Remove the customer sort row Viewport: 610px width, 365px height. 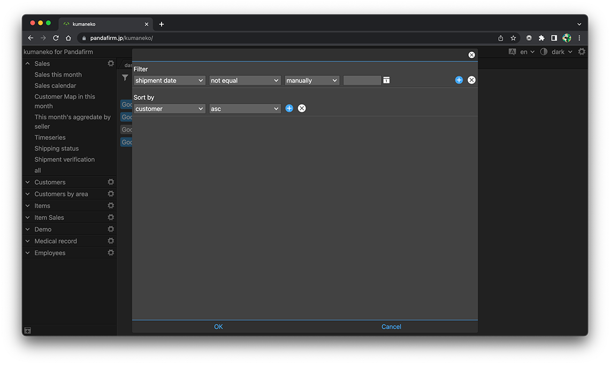(302, 108)
